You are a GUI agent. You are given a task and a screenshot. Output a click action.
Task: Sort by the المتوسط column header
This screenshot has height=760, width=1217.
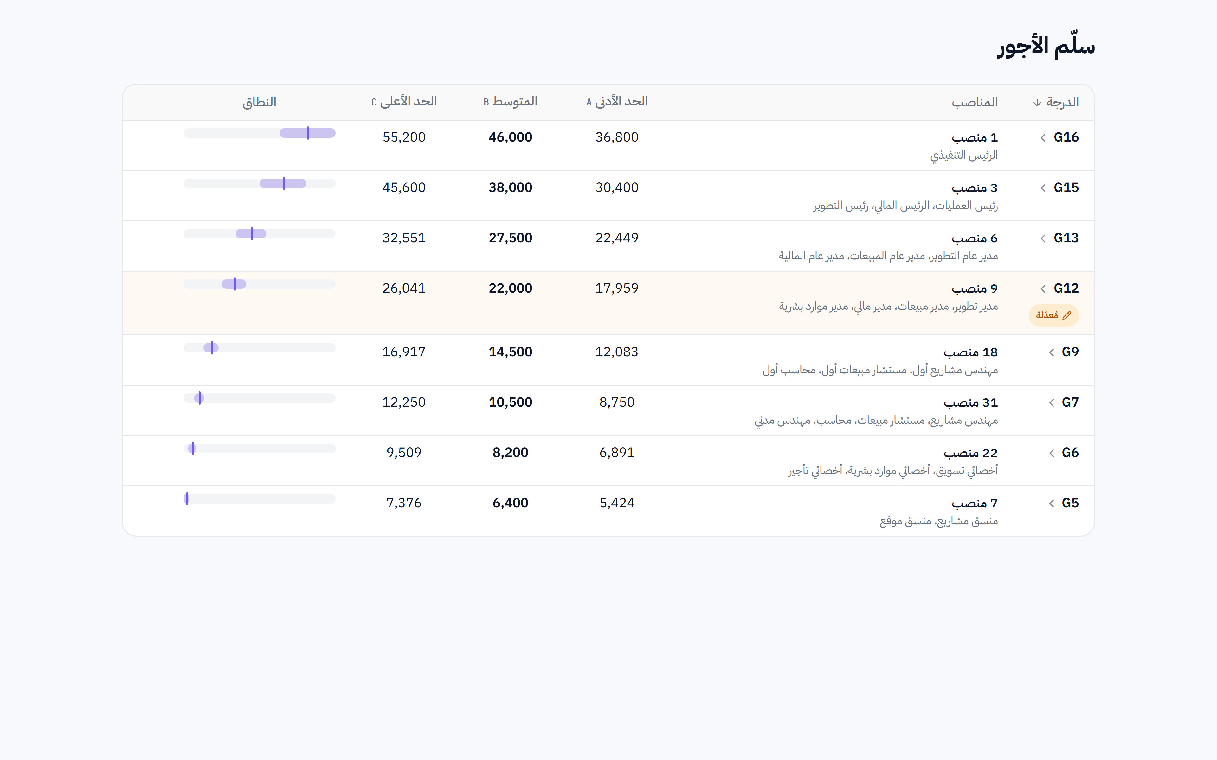(x=511, y=102)
